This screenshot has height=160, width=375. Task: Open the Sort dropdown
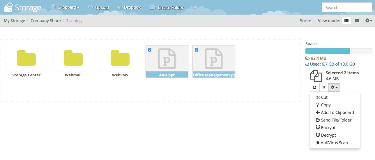(305, 21)
